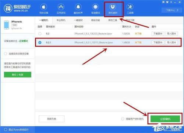Click the 状态 column header
The width and height of the screenshot is (184, 133).
(x=137, y=27)
